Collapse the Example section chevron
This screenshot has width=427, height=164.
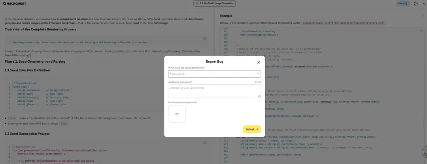click(422, 15)
